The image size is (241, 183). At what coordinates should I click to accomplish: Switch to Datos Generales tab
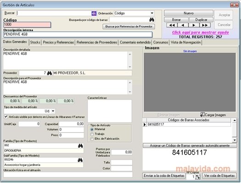(x=15, y=42)
